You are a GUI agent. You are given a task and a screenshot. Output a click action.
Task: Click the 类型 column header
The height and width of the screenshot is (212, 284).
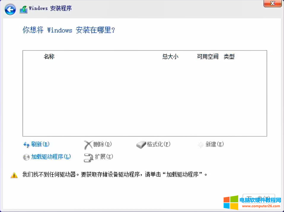pyautogui.click(x=229, y=57)
